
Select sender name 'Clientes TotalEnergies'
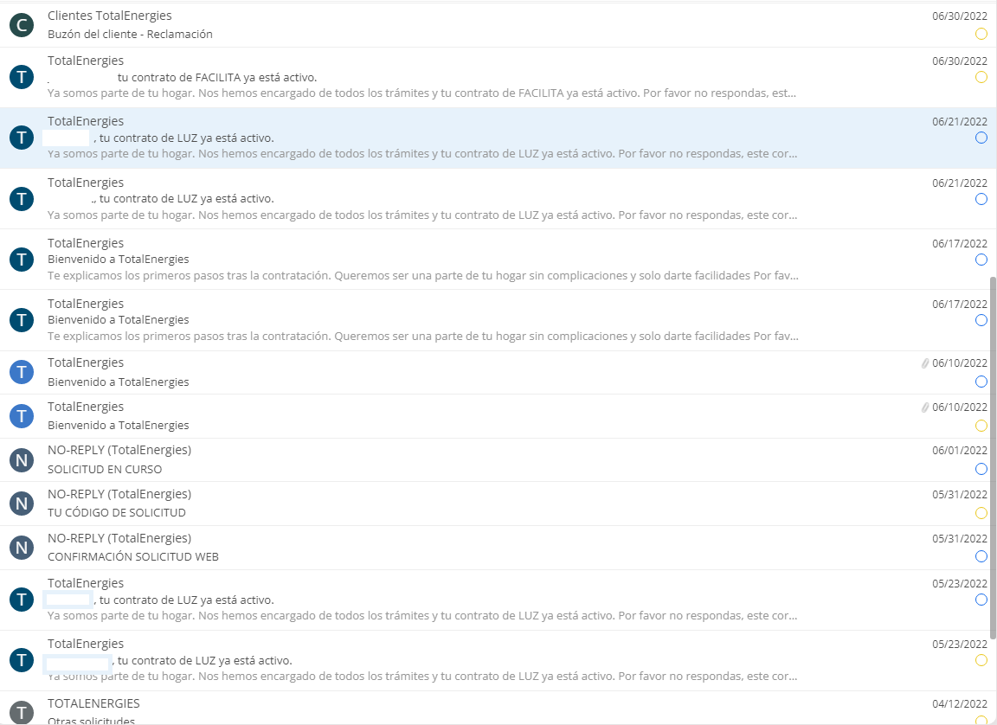(x=109, y=16)
